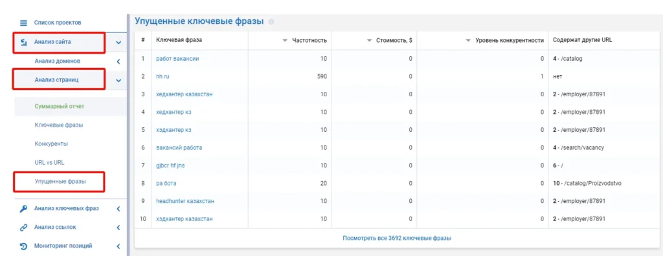Open keyword link hh ru

[163, 76]
